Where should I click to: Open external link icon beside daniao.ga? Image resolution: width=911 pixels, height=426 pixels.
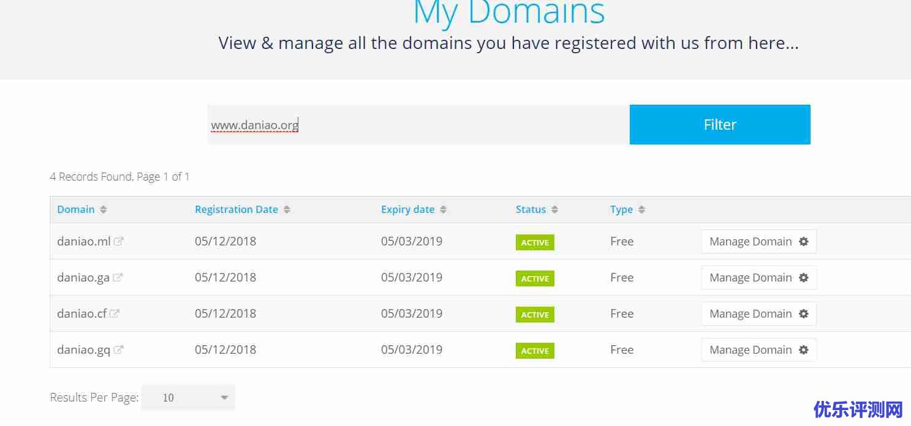[x=118, y=277]
